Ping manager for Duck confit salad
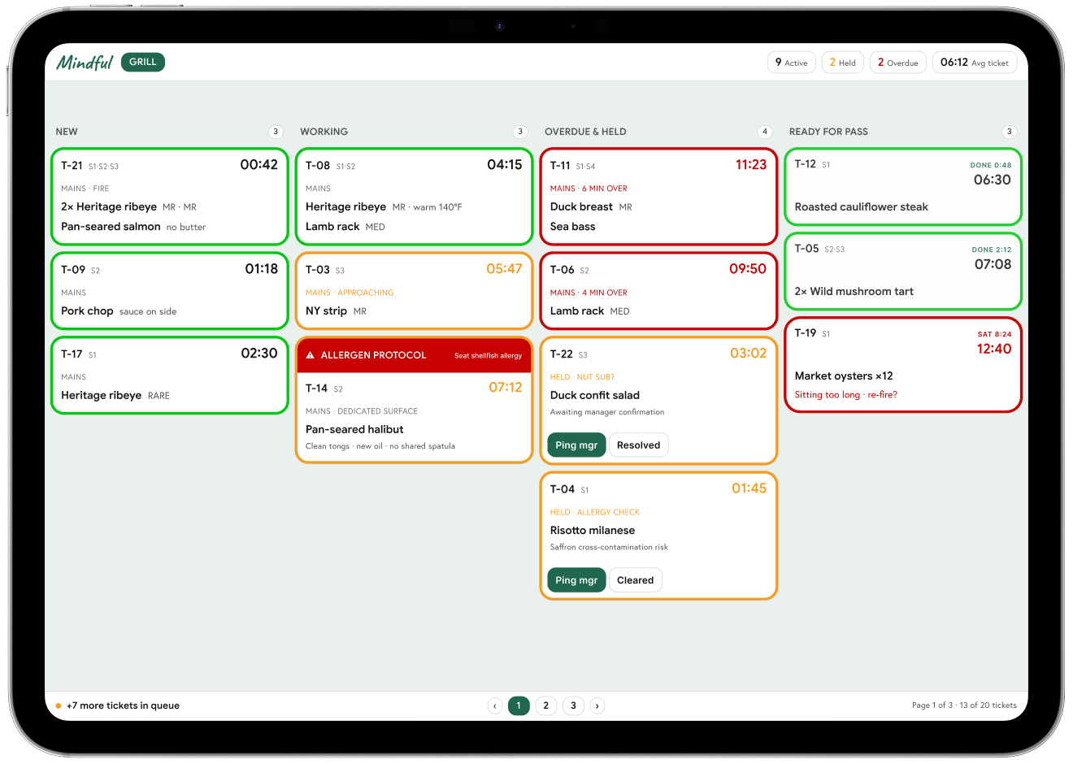This screenshot has width=1073, height=764. [x=576, y=445]
